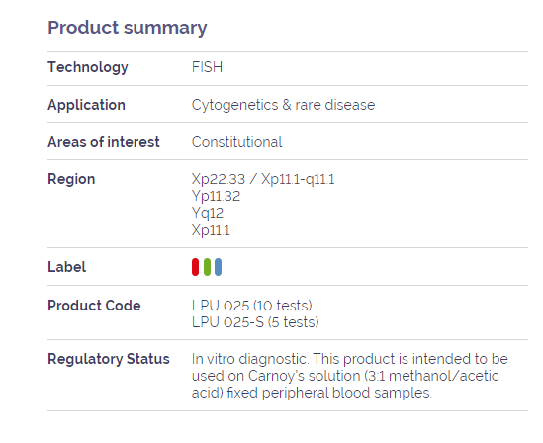Select the Regulatory Status label

109,359
